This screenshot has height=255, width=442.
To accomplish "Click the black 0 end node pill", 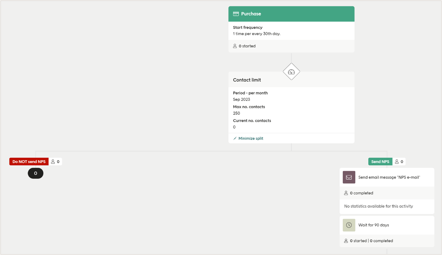I will [x=35, y=173].
